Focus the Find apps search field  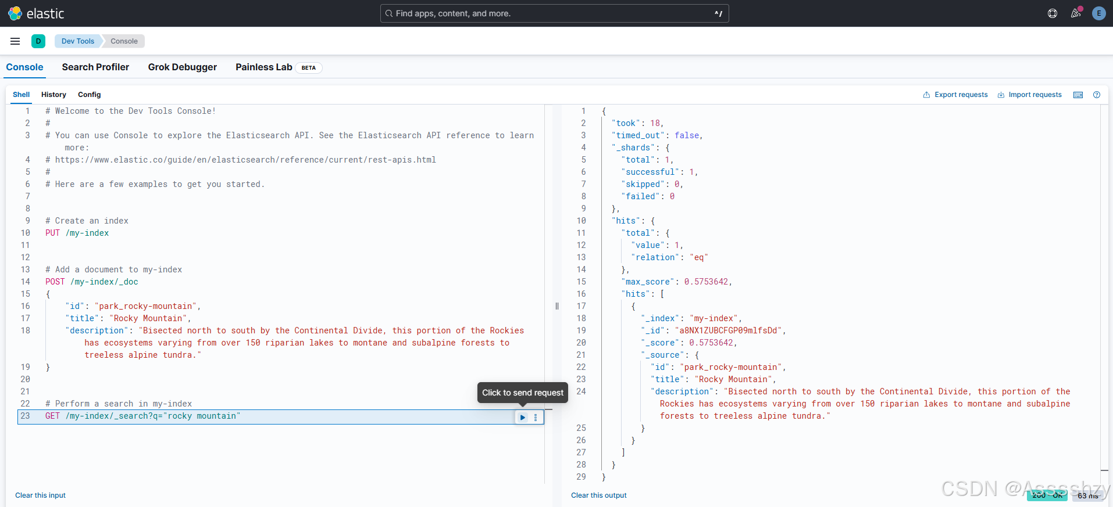554,13
